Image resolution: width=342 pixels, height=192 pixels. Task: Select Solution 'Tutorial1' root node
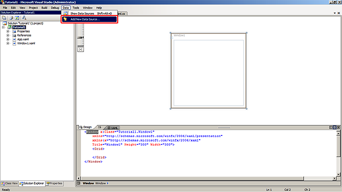pos(26,23)
